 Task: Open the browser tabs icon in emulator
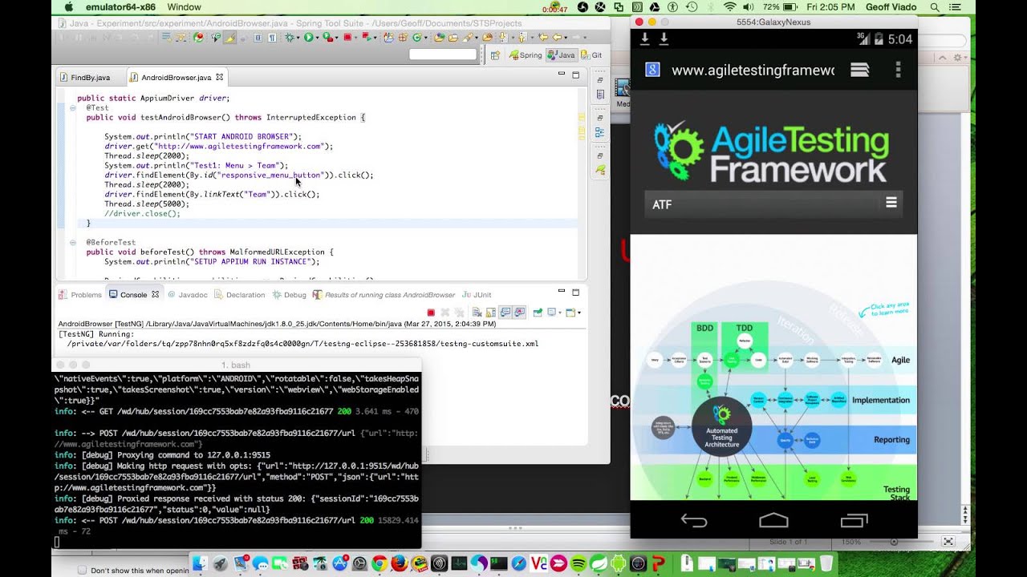(859, 70)
